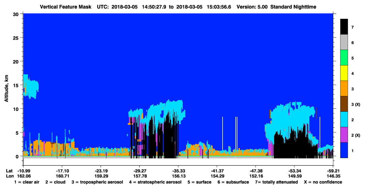Click the blue clear air legend swatch

point(344,150)
